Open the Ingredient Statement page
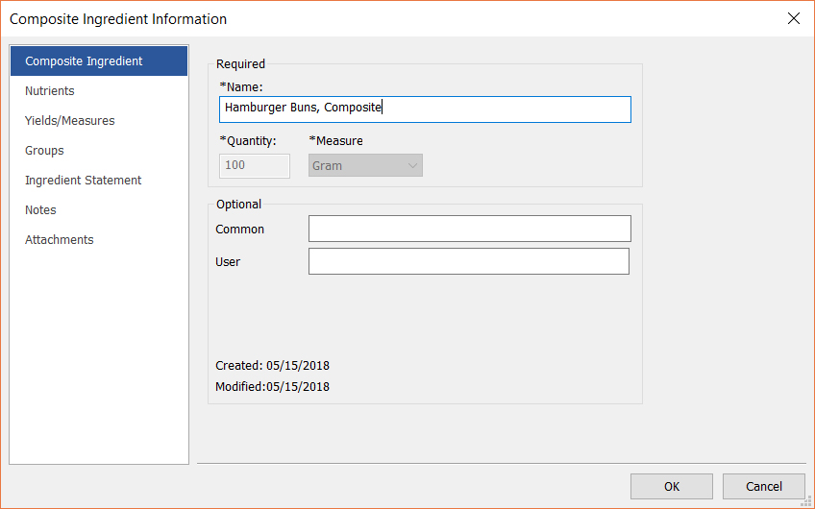 (x=84, y=181)
